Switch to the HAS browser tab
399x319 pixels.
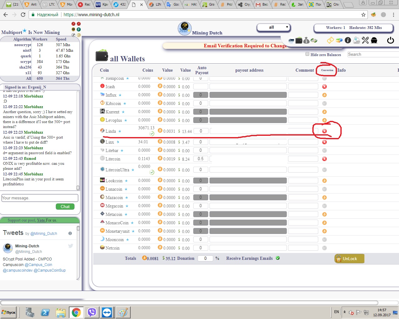coord(190,4)
